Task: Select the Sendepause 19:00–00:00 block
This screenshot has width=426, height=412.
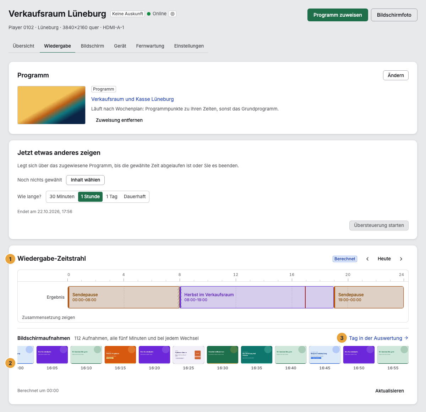Action: (369, 297)
